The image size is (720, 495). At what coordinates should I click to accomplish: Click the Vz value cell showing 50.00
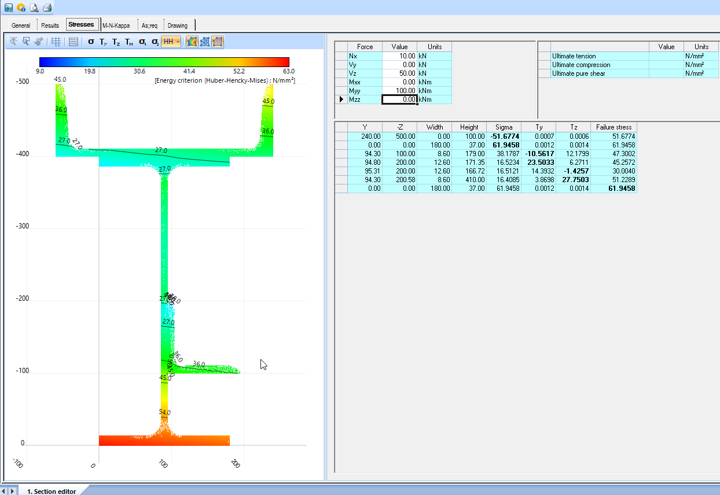tap(399, 73)
